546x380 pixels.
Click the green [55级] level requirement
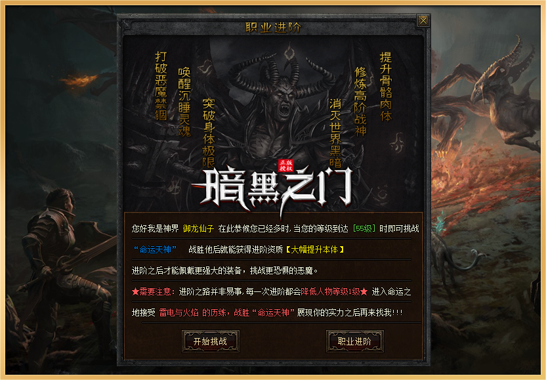364,229
